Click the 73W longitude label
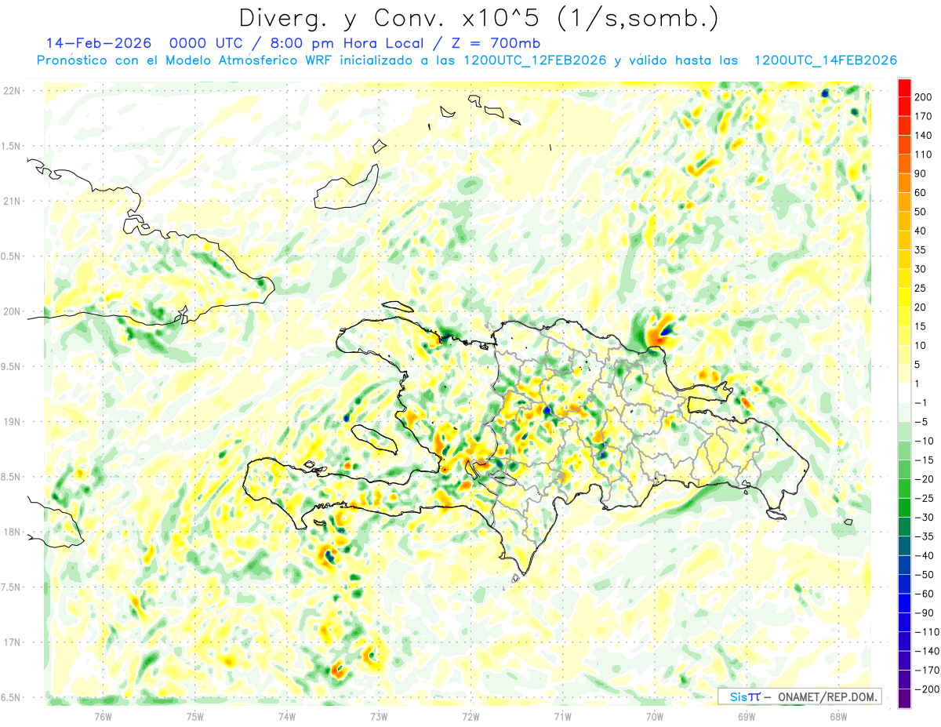Screen dimensions: 941x727 pos(379,716)
